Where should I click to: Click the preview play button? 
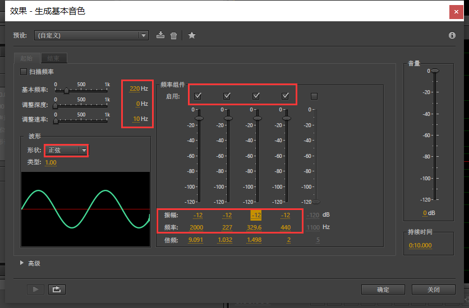click(x=35, y=289)
